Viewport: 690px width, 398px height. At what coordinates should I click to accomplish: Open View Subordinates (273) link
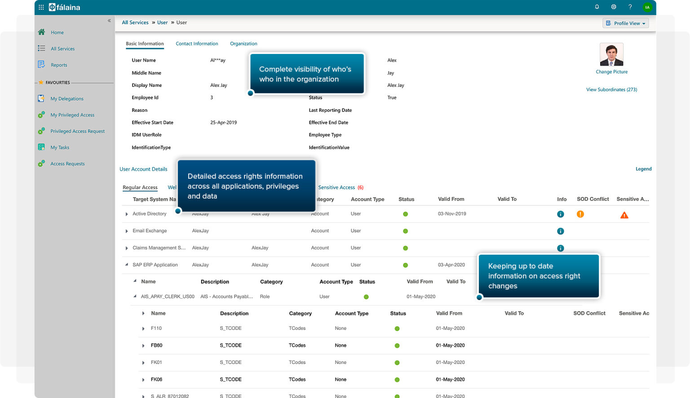[x=611, y=89]
